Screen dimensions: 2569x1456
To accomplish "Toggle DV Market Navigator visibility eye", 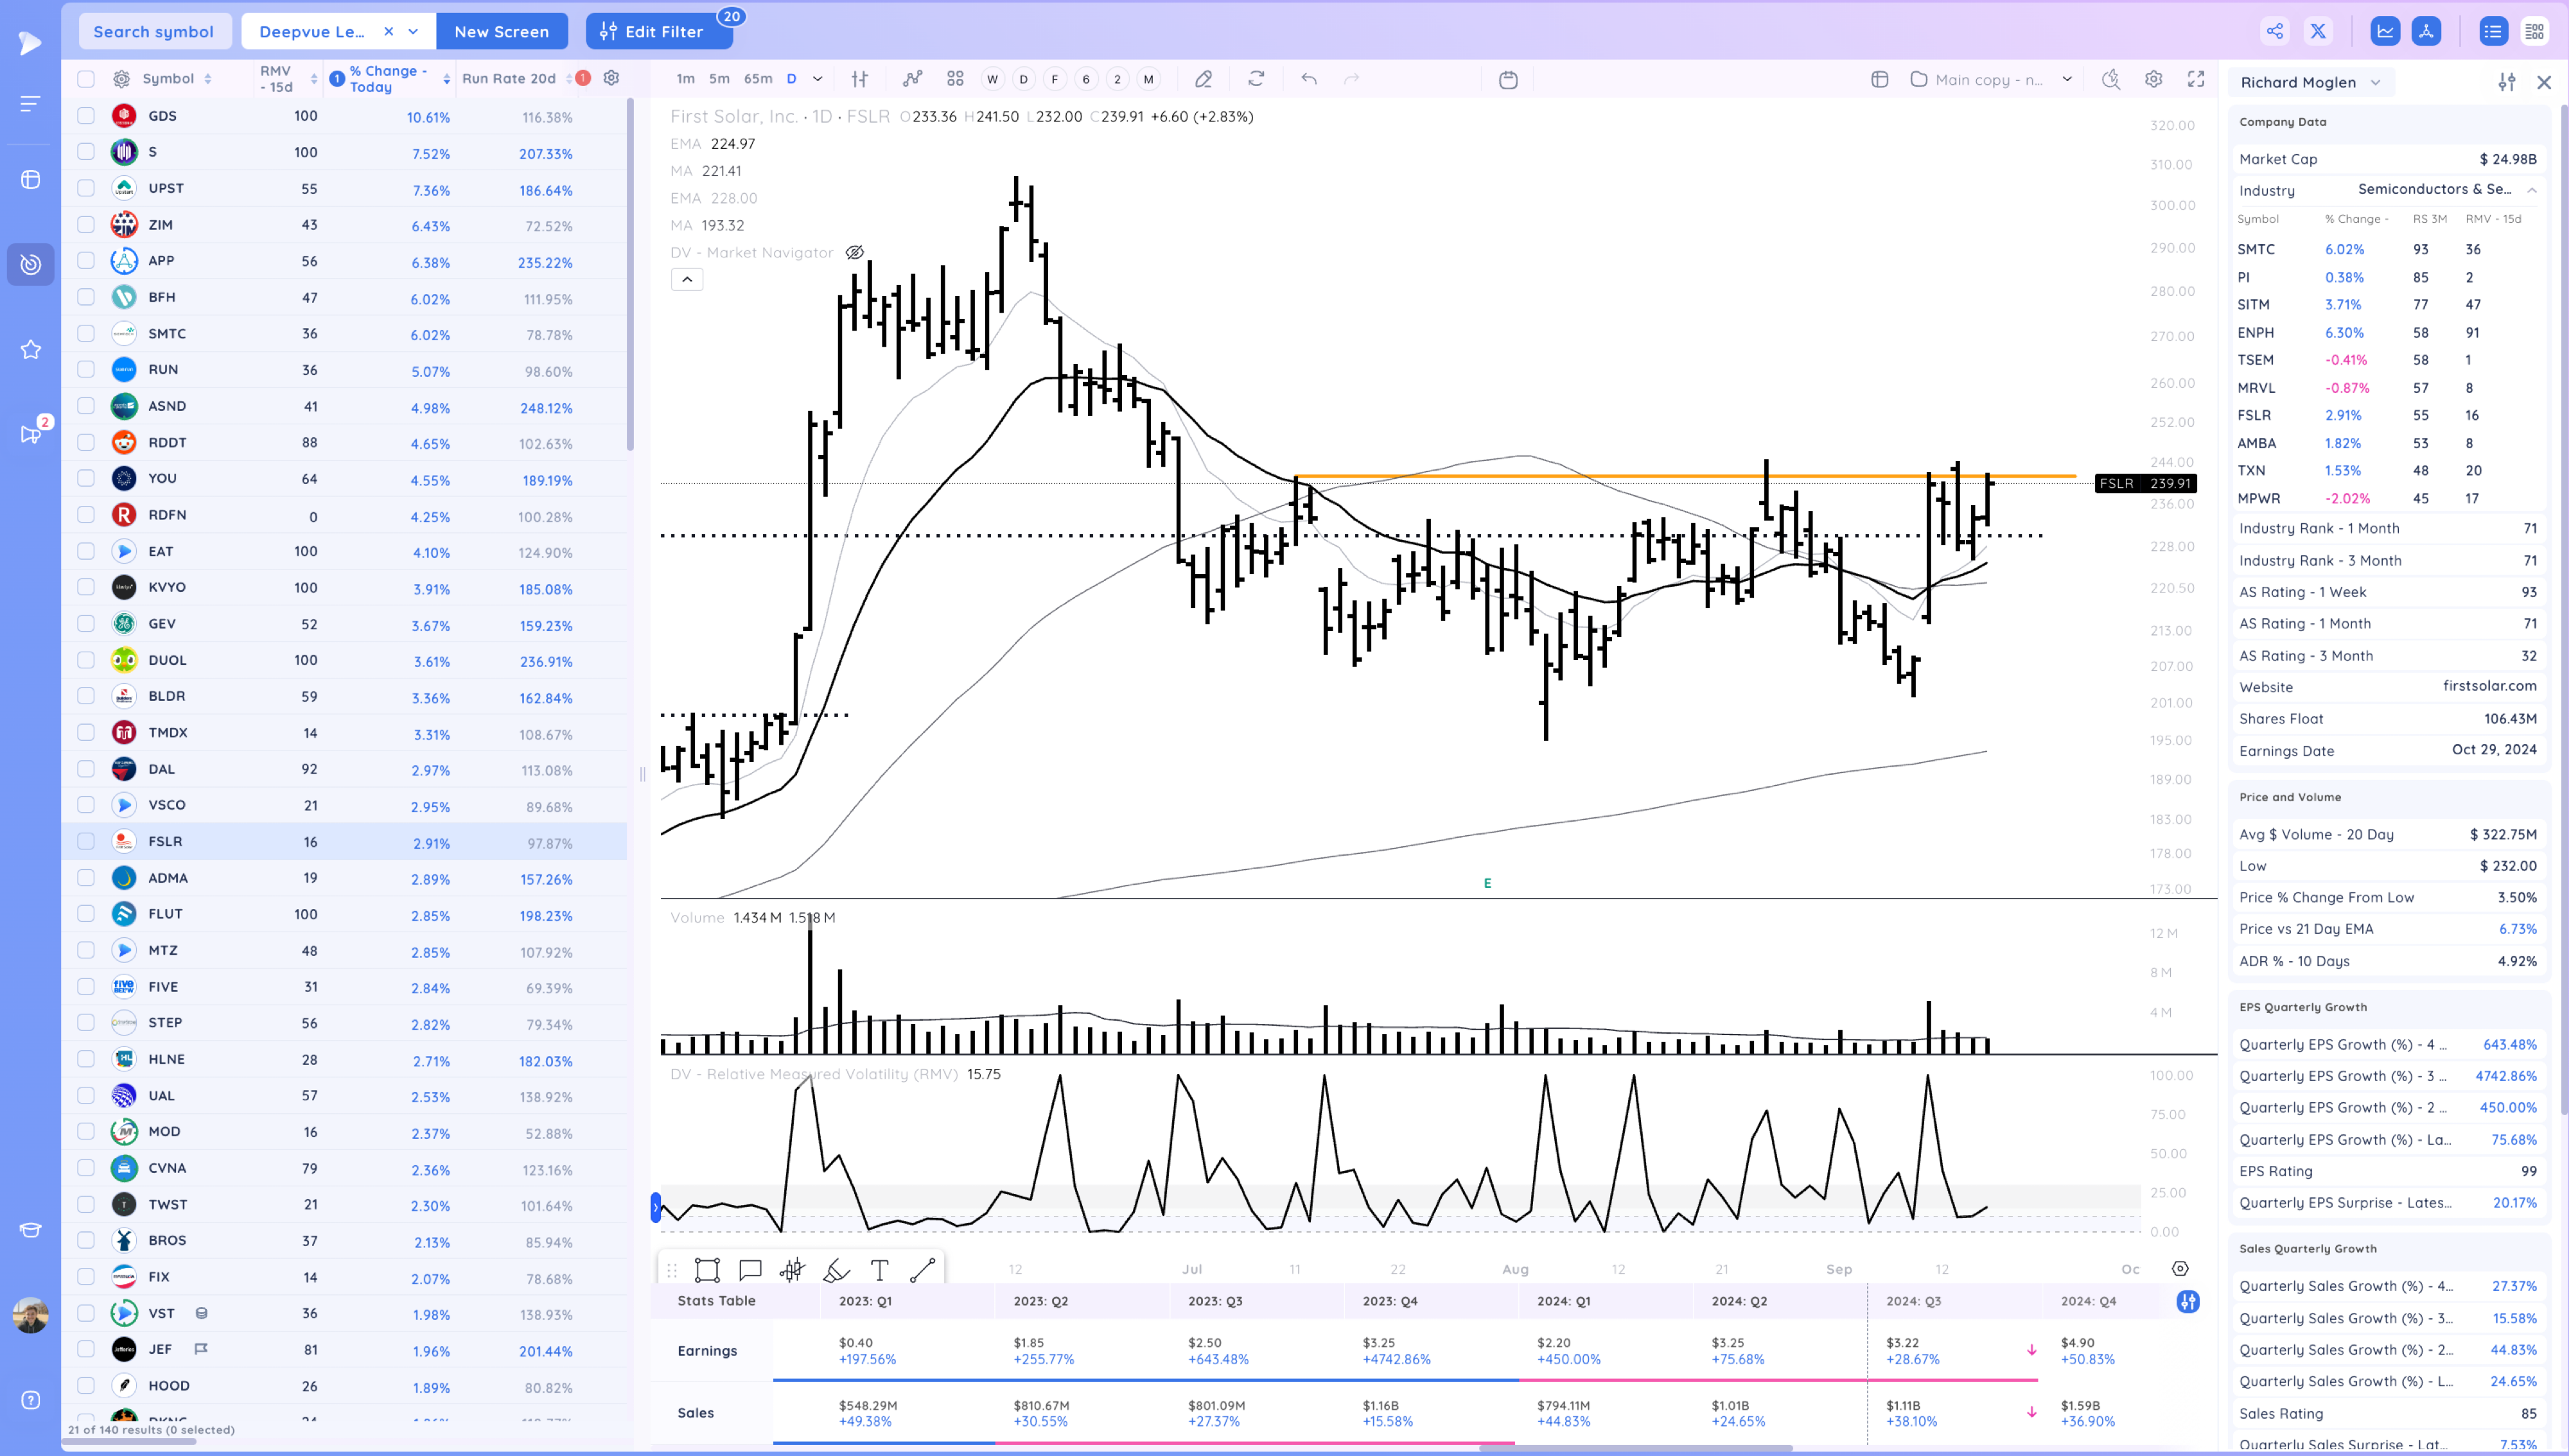I will pos(854,252).
